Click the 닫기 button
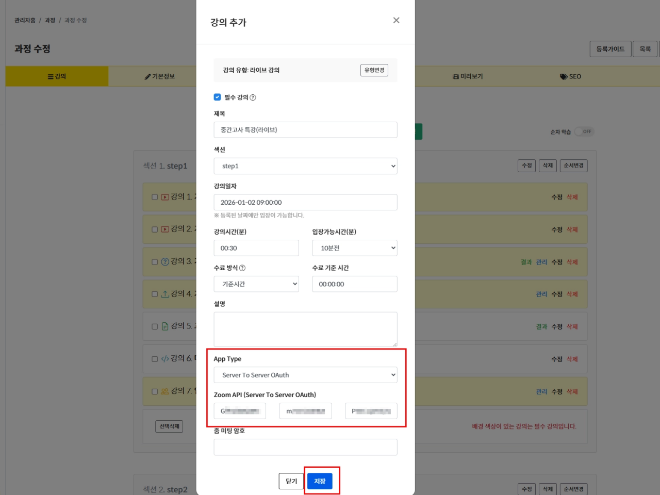This screenshot has height=495, width=660. [291, 481]
